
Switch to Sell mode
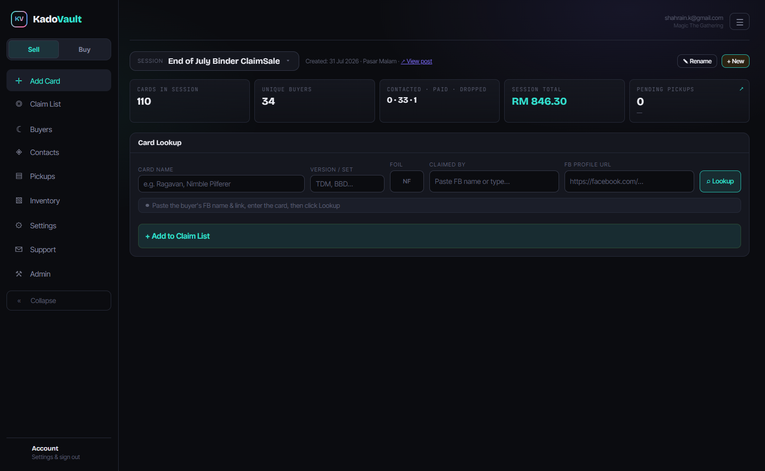pyautogui.click(x=34, y=49)
